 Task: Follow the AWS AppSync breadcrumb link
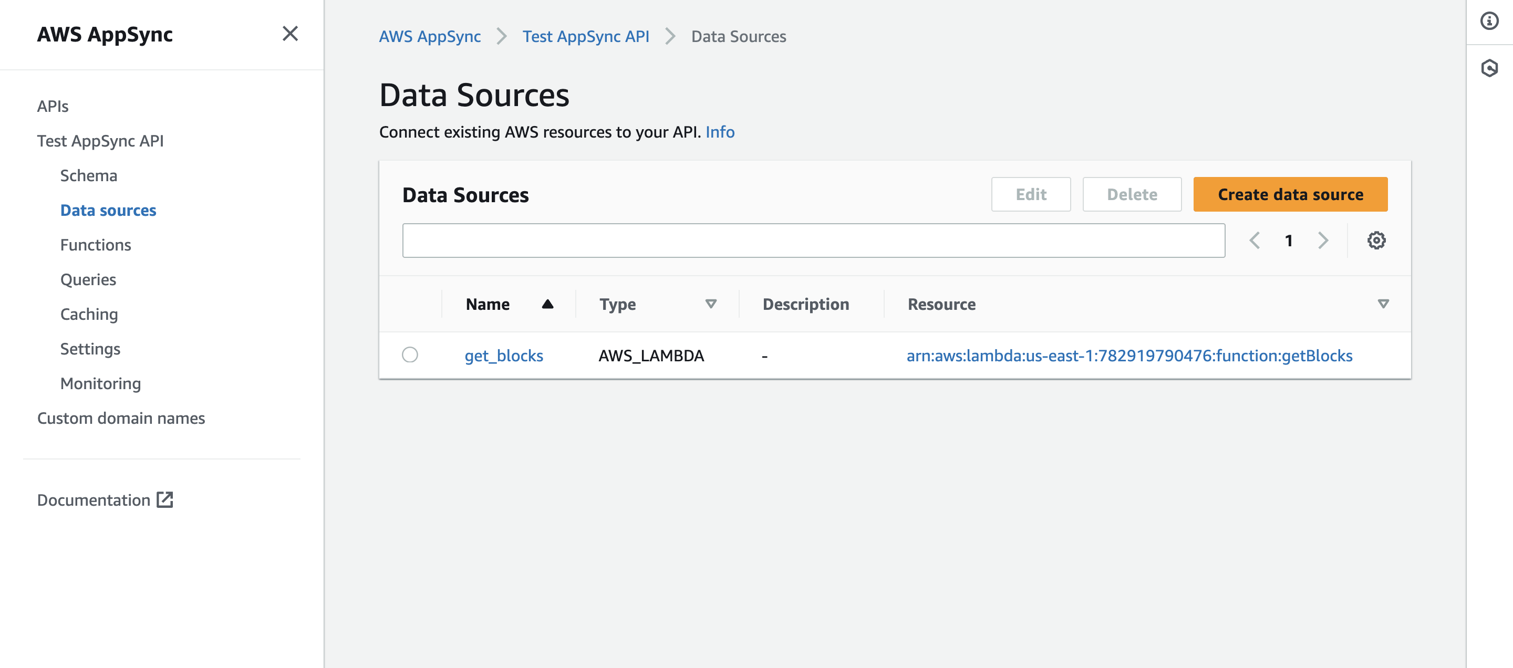(430, 36)
